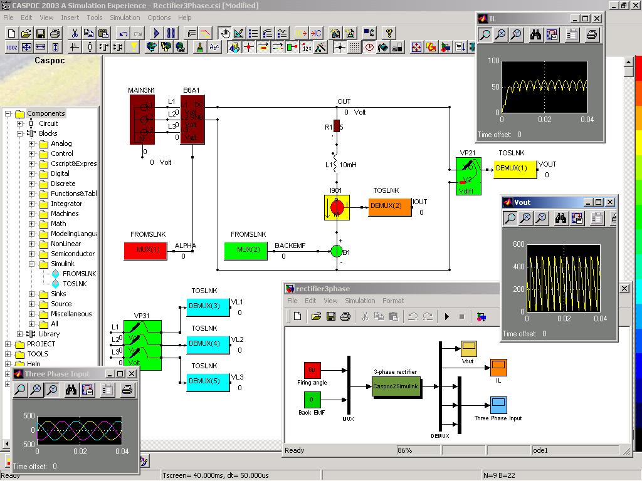This screenshot has width=642, height=481.
Task: Click the Pause simulation icon in Caspoc toolbar
Action: (x=171, y=33)
